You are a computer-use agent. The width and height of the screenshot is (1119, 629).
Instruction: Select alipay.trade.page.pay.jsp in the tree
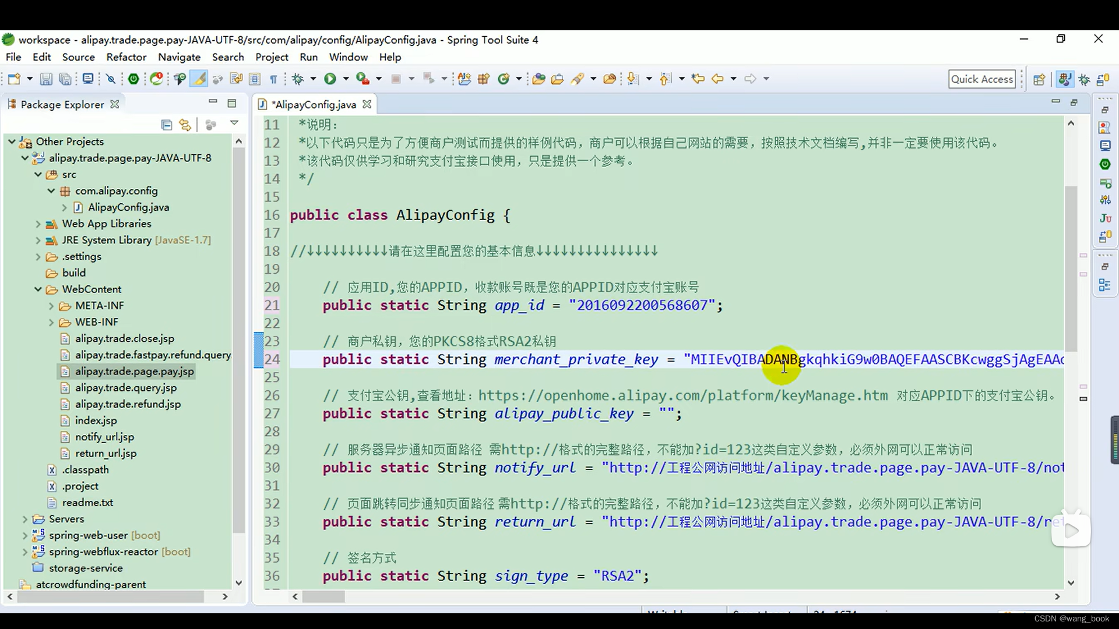click(x=134, y=372)
